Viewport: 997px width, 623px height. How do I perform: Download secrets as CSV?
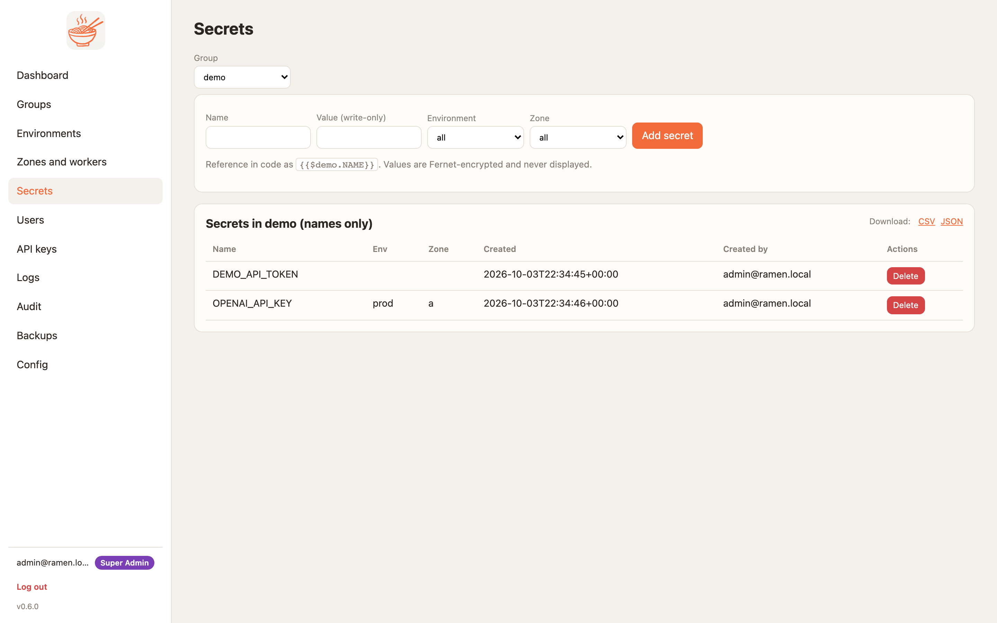[x=926, y=221]
